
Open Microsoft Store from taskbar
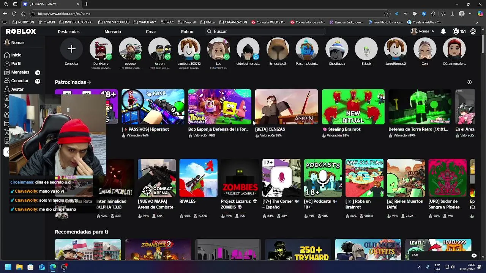click(30, 267)
